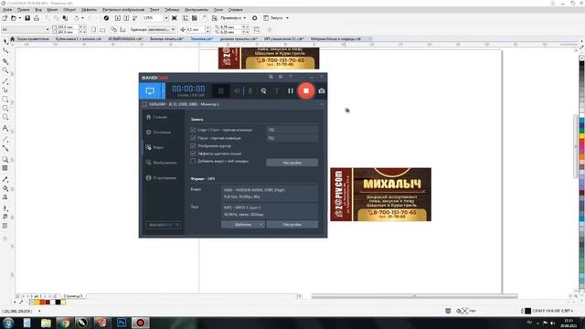Open Chrome from Windows taskbar
The height and width of the screenshot is (329, 585).
point(65,323)
